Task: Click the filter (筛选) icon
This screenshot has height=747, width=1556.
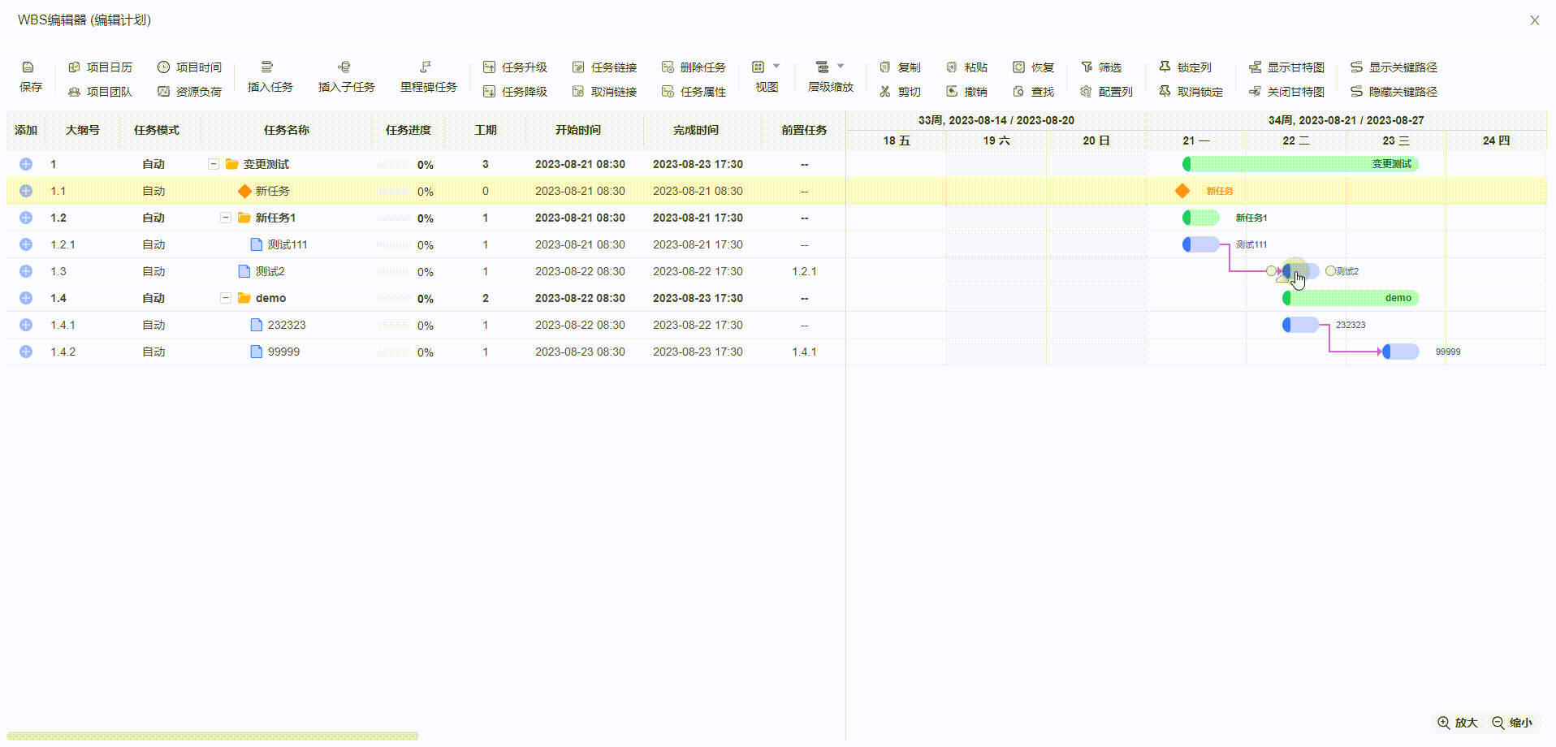Action: 1087,67
